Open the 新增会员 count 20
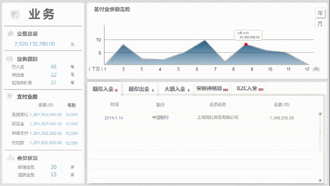330x186 pixels. [x=54, y=167]
